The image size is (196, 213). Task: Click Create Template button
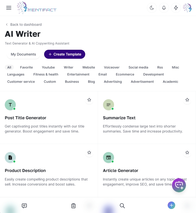click(65, 54)
